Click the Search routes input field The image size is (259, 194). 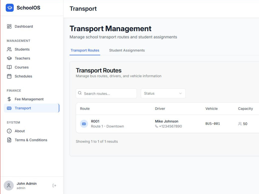106,94
